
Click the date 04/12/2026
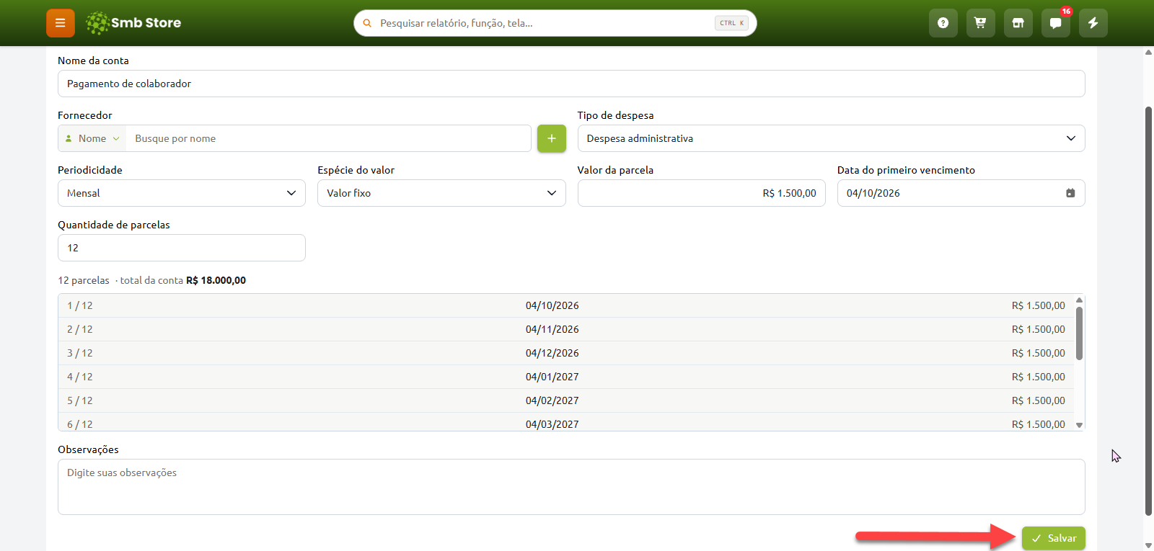coord(552,353)
